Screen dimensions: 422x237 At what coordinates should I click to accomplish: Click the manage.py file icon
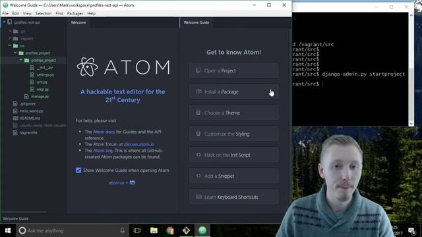(26, 97)
